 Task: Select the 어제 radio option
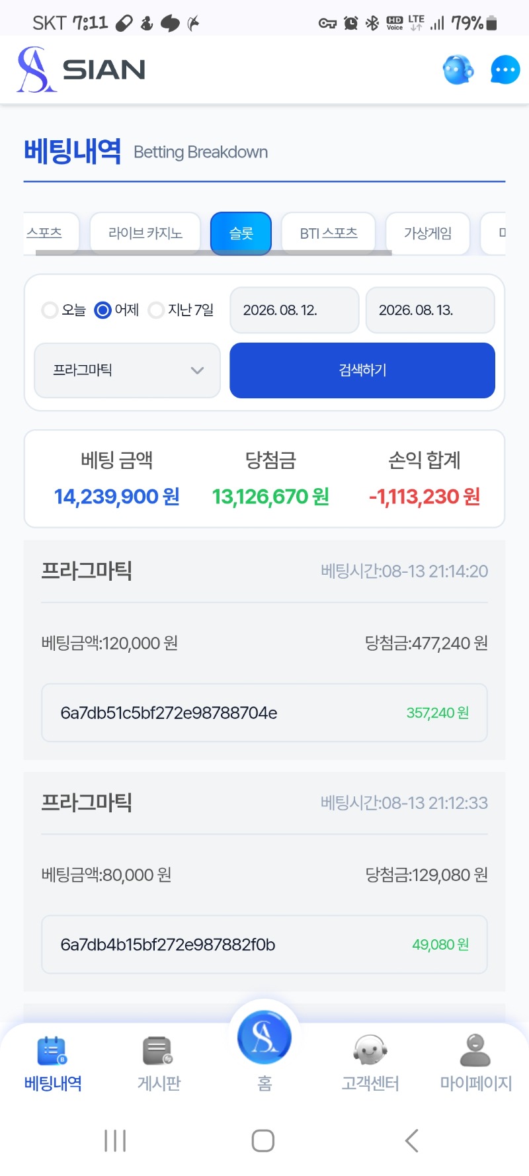point(102,310)
